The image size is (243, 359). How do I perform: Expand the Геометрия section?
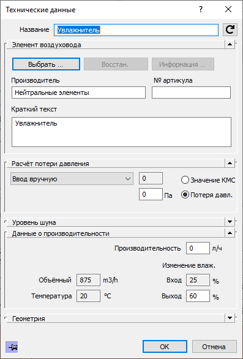pyautogui.click(x=230, y=318)
